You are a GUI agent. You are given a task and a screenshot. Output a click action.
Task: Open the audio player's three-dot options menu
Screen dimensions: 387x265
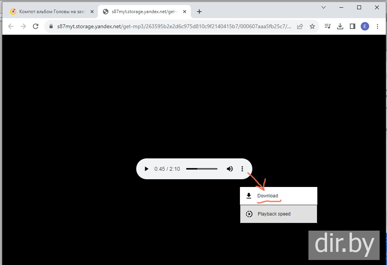tap(242, 169)
